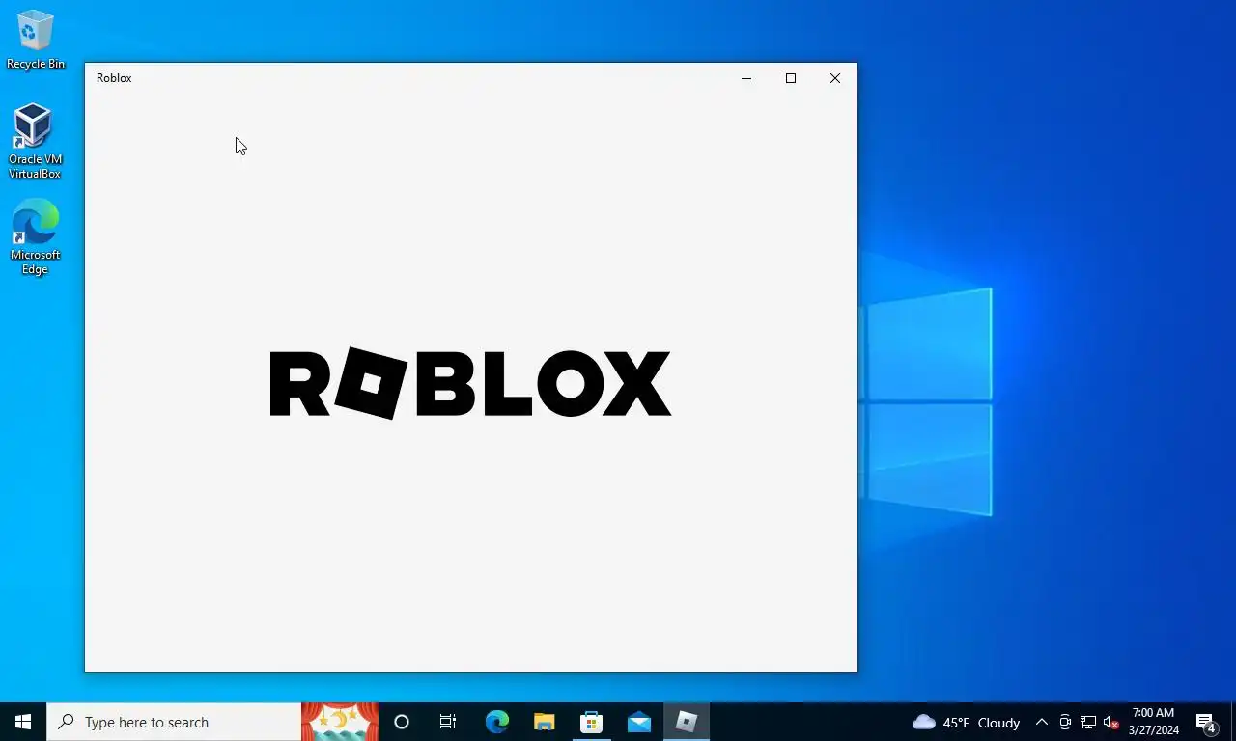Launch Microsoft Edge from the taskbar
The image size is (1236, 741).
[x=496, y=722]
